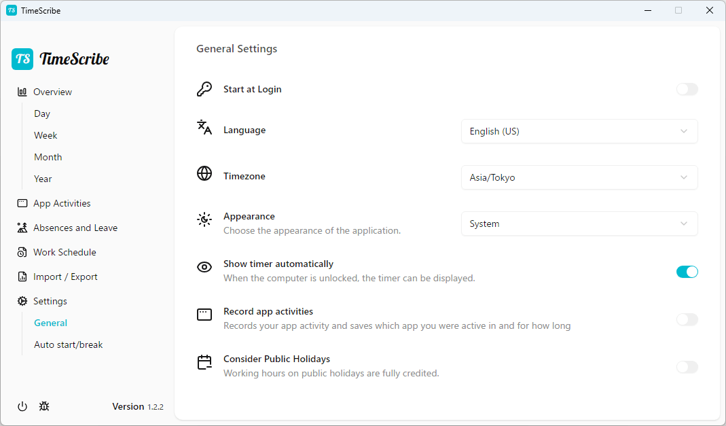Viewport: 726px width, 426px height.
Task: Select the Month overview
Action: 48,157
